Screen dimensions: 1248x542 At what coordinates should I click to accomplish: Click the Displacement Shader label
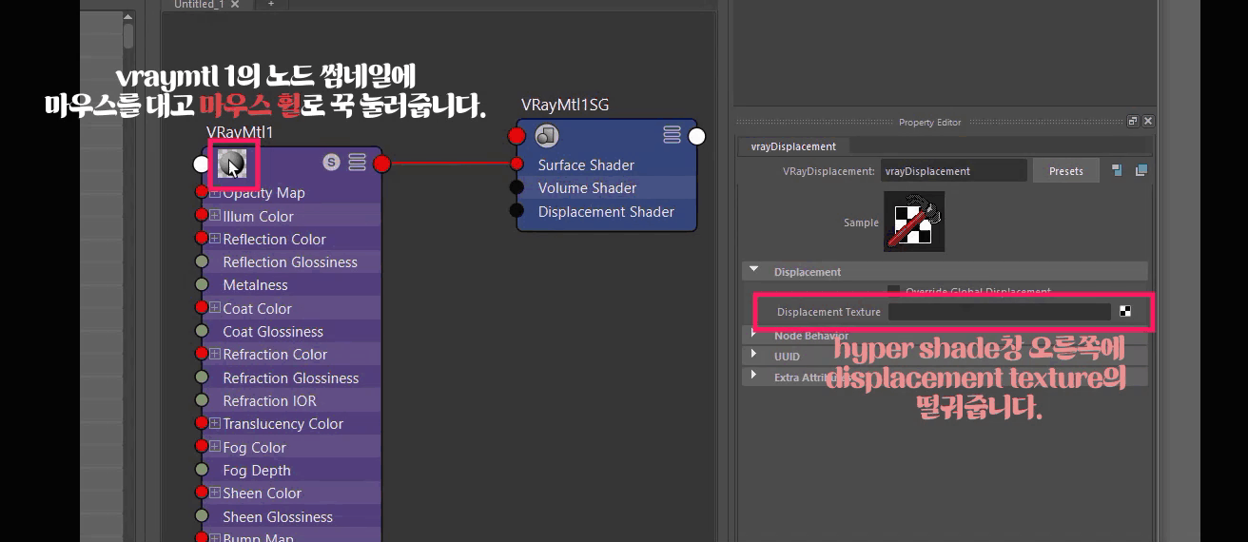click(x=606, y=211)
